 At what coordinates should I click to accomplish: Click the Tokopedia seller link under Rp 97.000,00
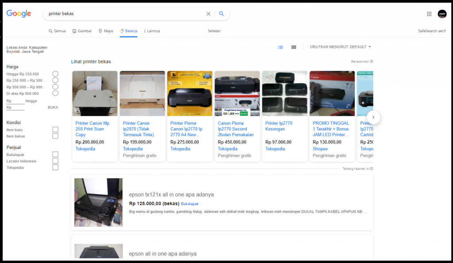click(275, 149)
